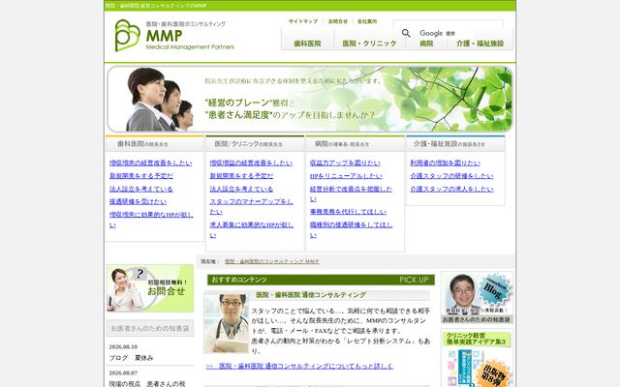This screenshot has height=387, width=620.
Task: Click the Google search magnifier icon
Action: [406, 33]
